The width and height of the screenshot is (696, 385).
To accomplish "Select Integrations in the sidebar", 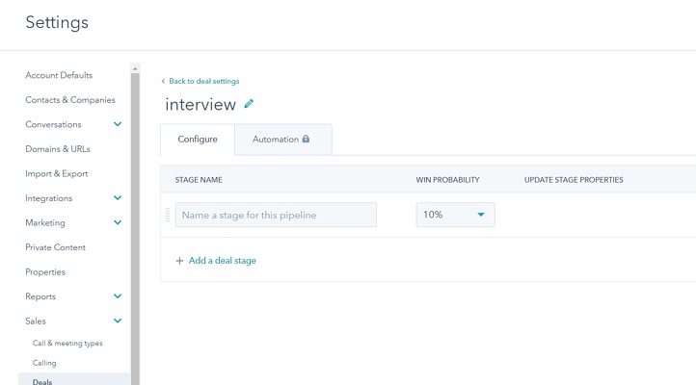I will pos(49,198).
